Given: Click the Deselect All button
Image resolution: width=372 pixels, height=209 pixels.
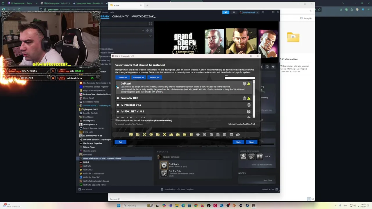Looking at the screenshot, I should [x=139, y=78].
